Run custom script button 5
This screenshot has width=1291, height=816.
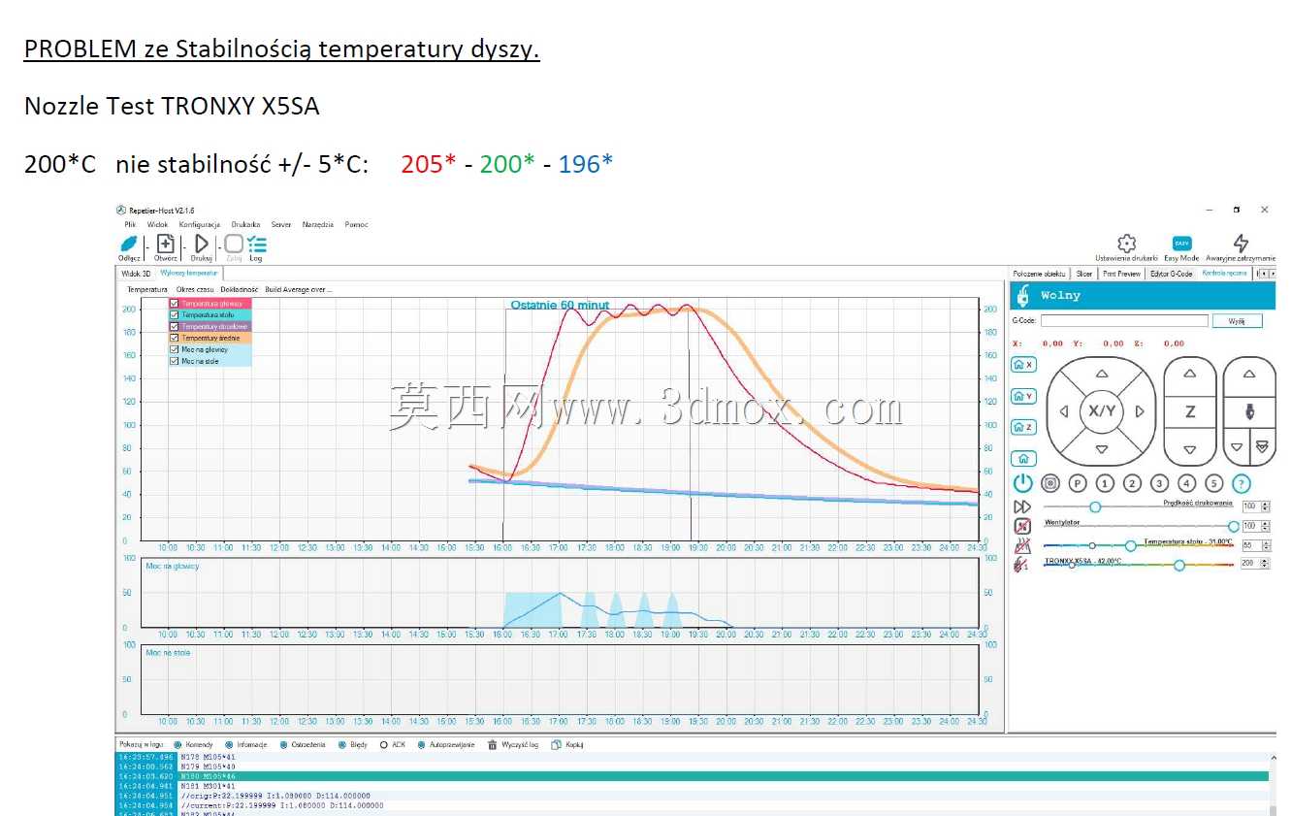[x=1213, y=483]
